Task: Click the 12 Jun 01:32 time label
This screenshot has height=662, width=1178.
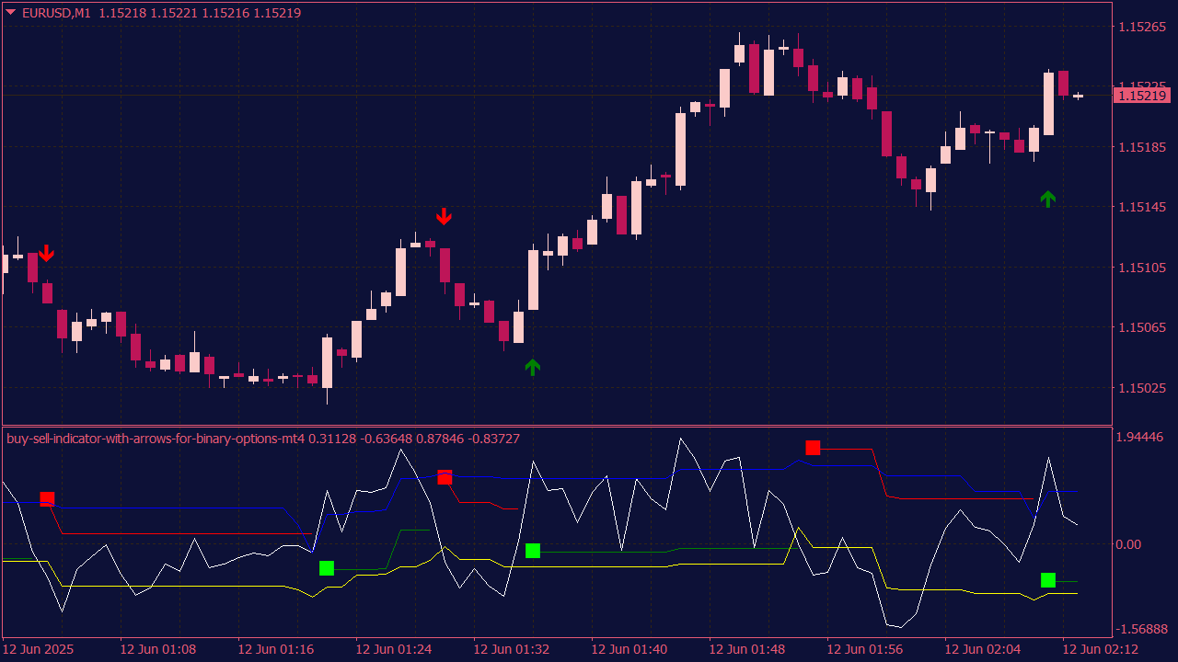Action: click(512, 649)
